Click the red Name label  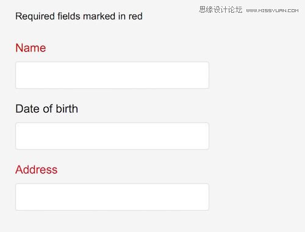pos(30,48)
